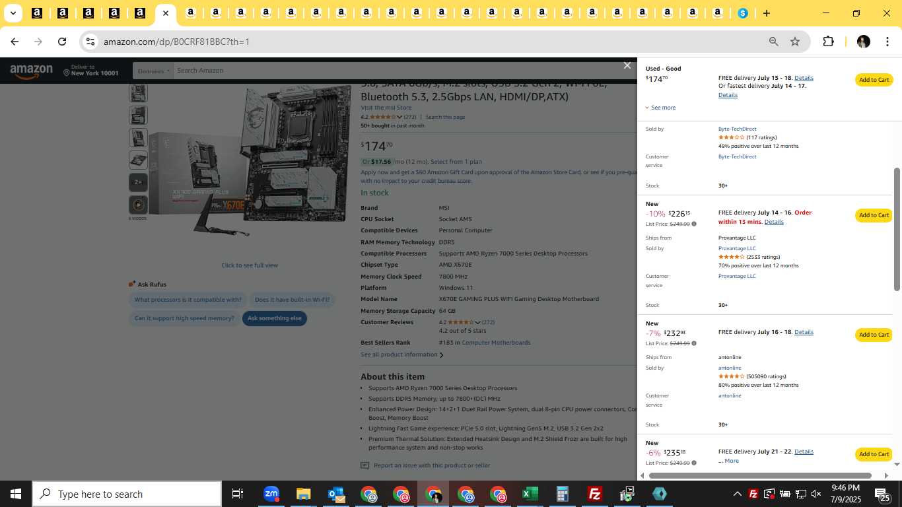Viewport: 902px width, 507px height.
Task: Click the browser address bar URL
Action: coord(176,42)
